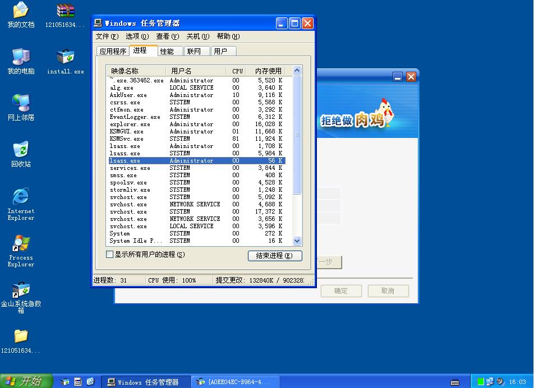Select the 网上邻居 desktop icon
534x388 pixels.
click(21, 108)
